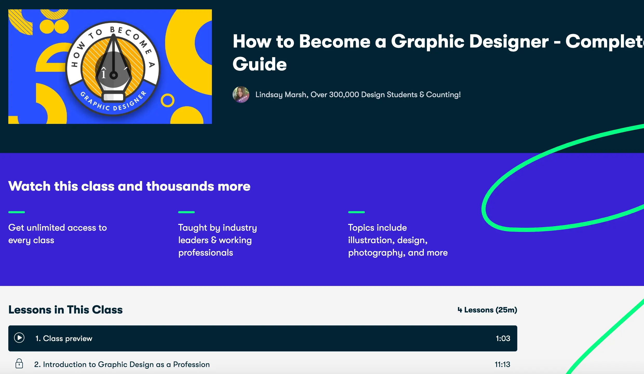This screenshot has height=374, width=644.
Task: Click the word Guide in the title
Action: (259, 64)
